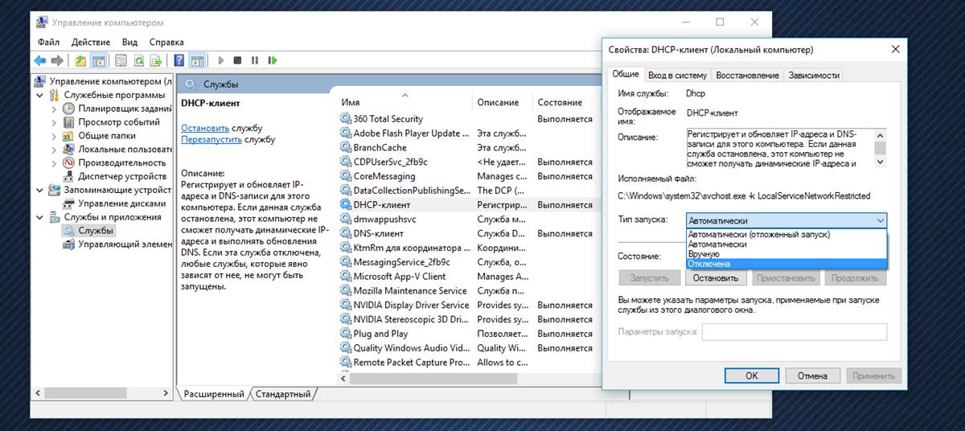Toggle the show/hide console tree toolbar icon
965x431 pixels.
pos(98,60)
